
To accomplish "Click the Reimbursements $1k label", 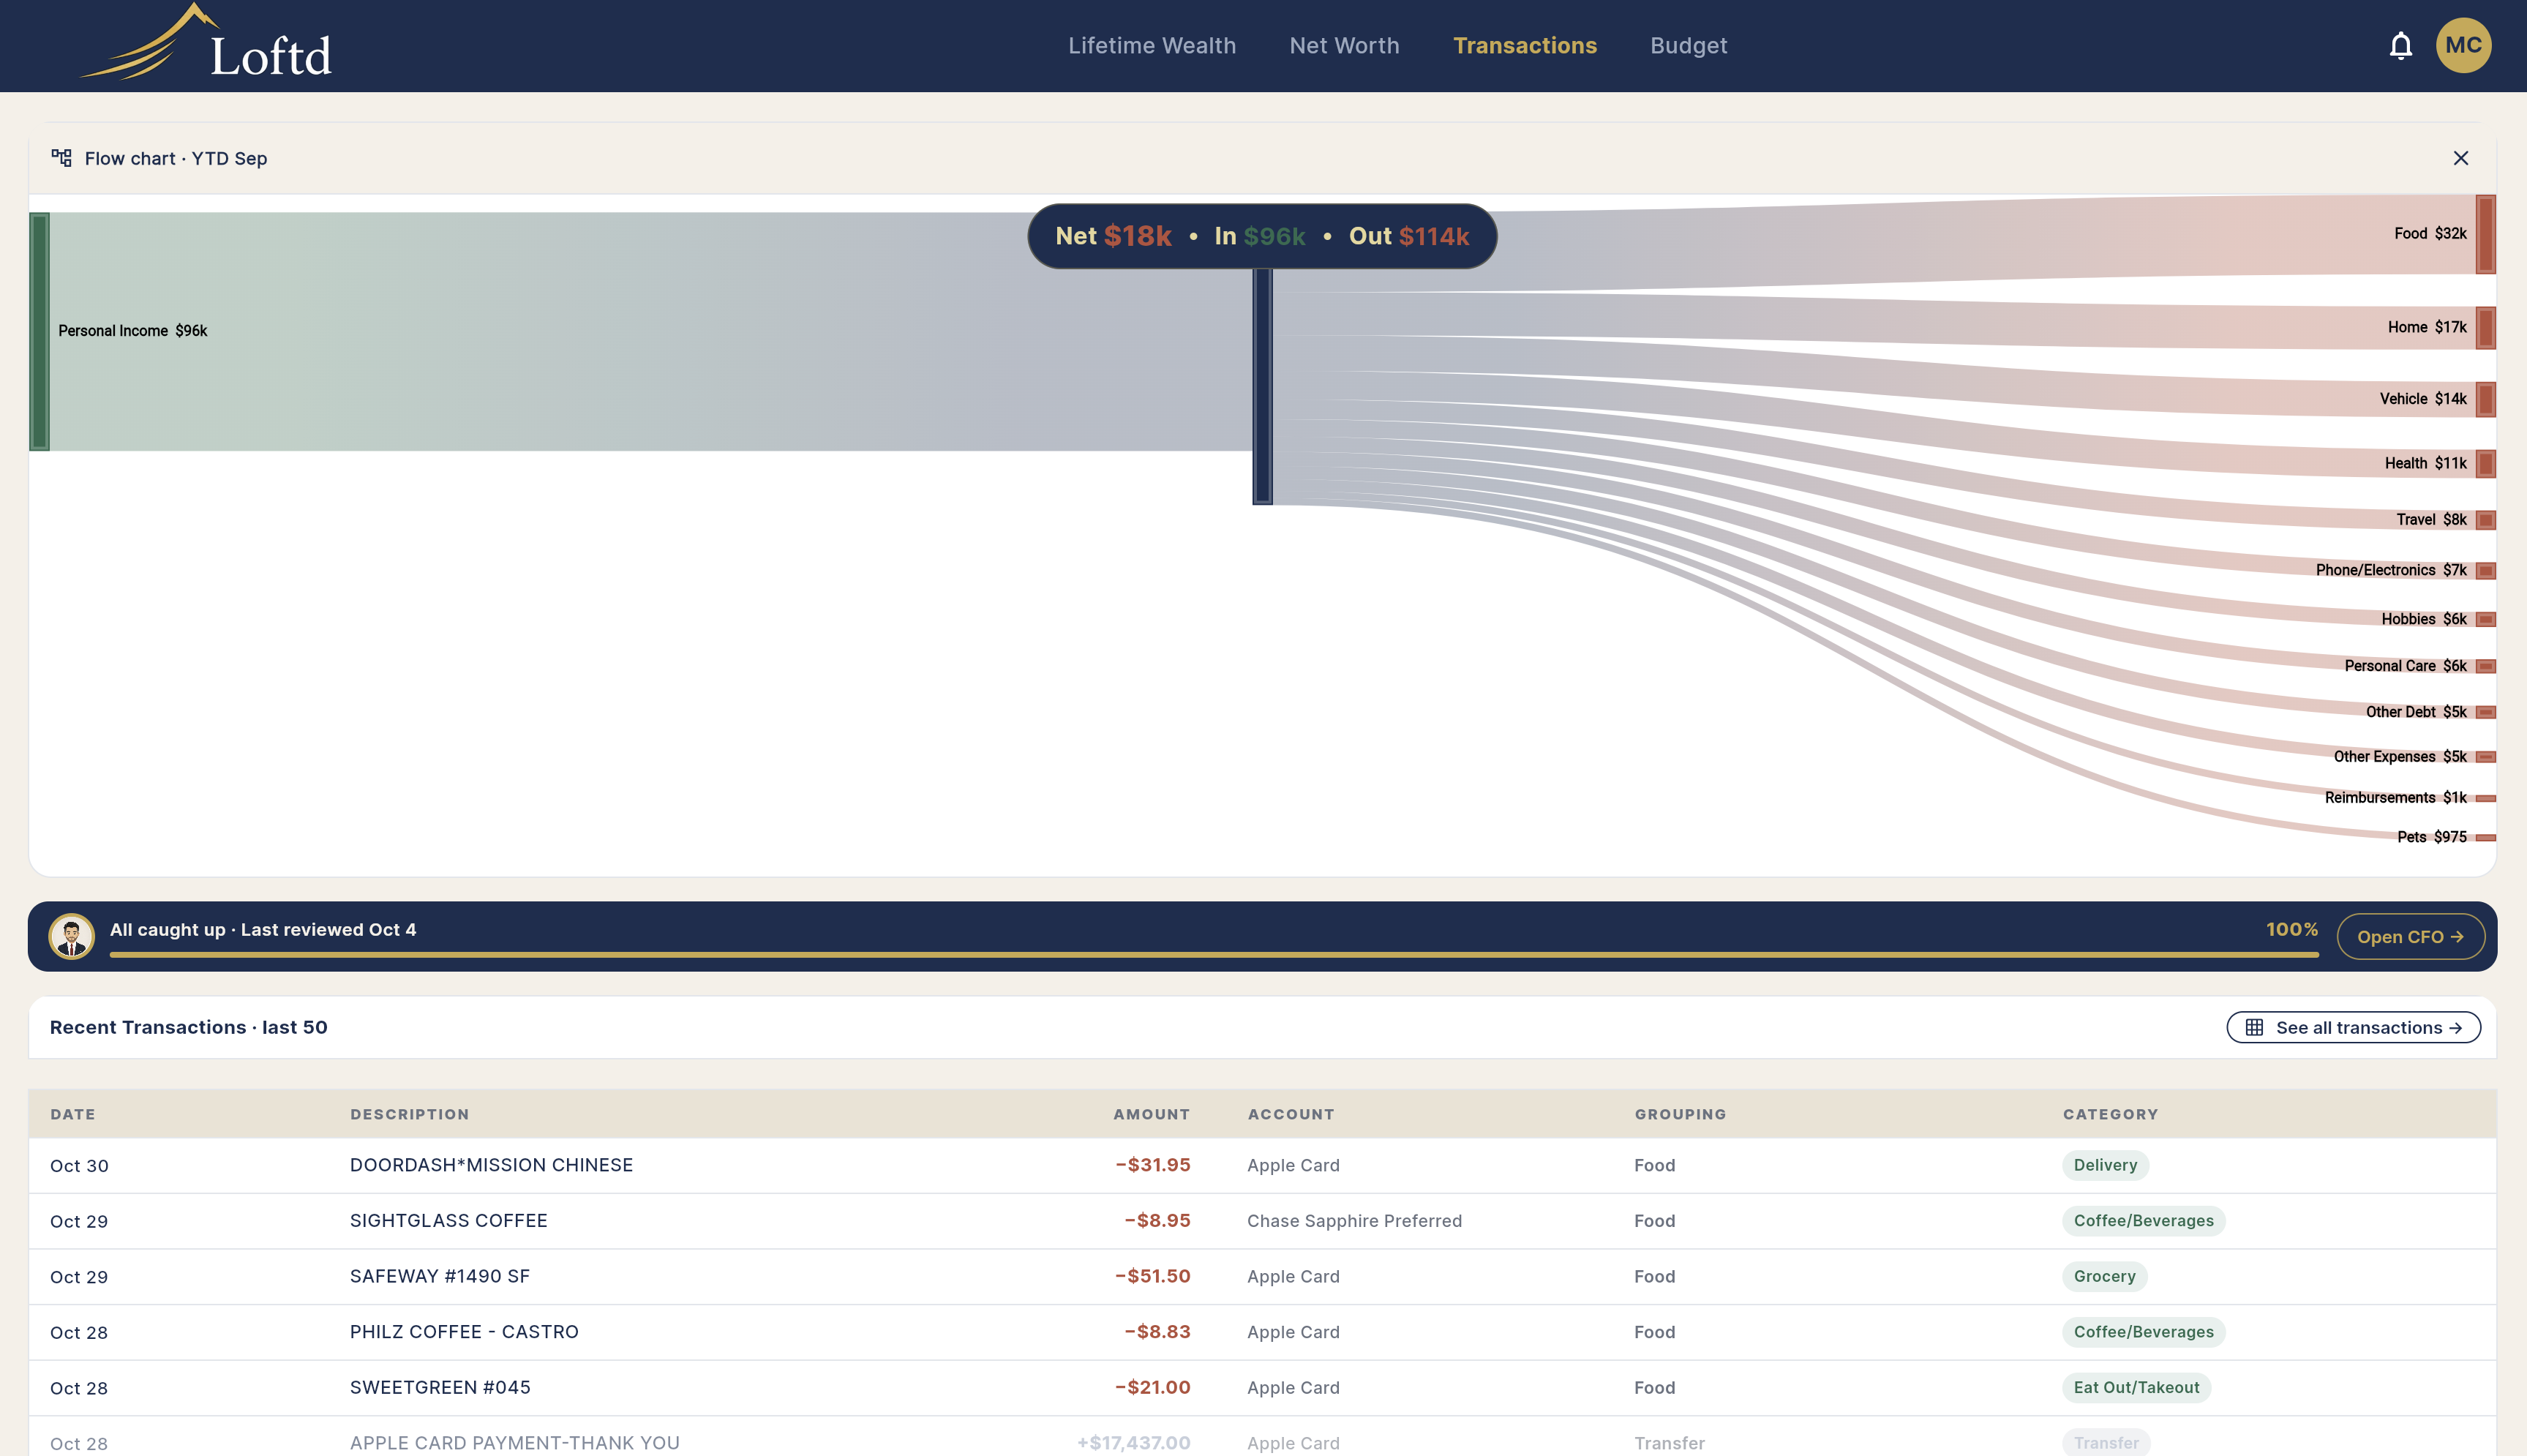I will coord(2395,798).
